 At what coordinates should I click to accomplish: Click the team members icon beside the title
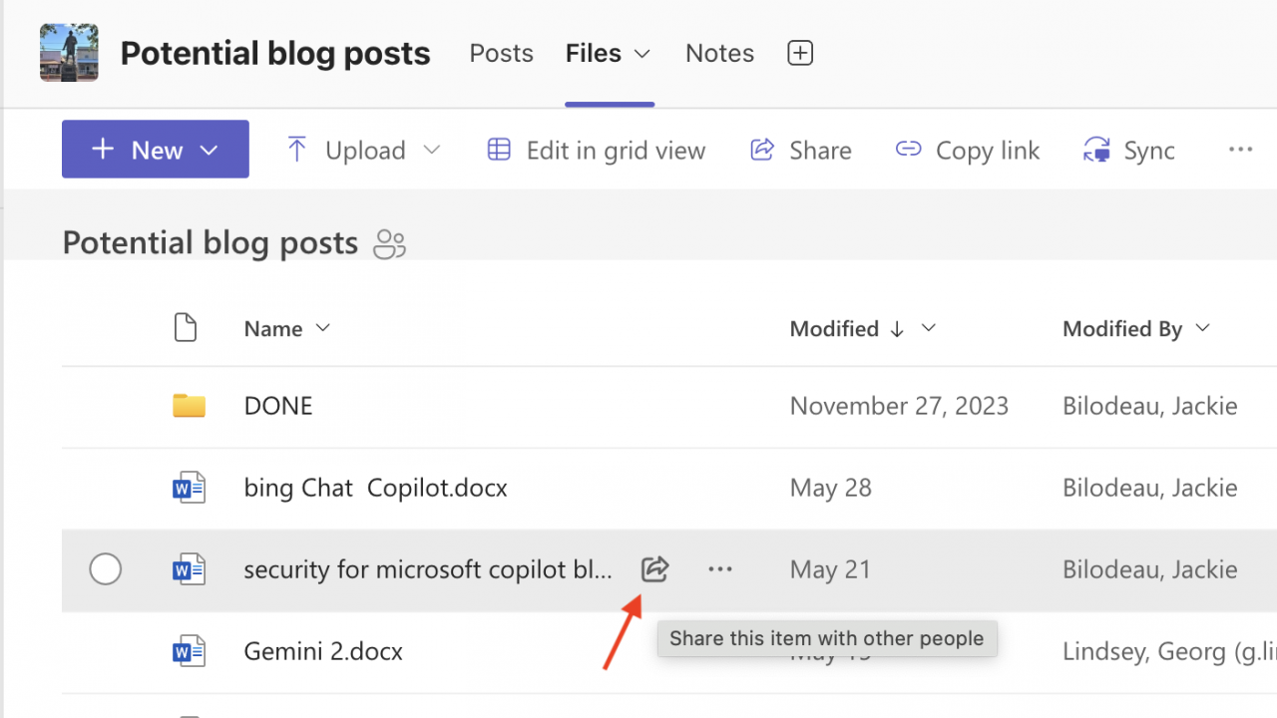pos(388,243)
